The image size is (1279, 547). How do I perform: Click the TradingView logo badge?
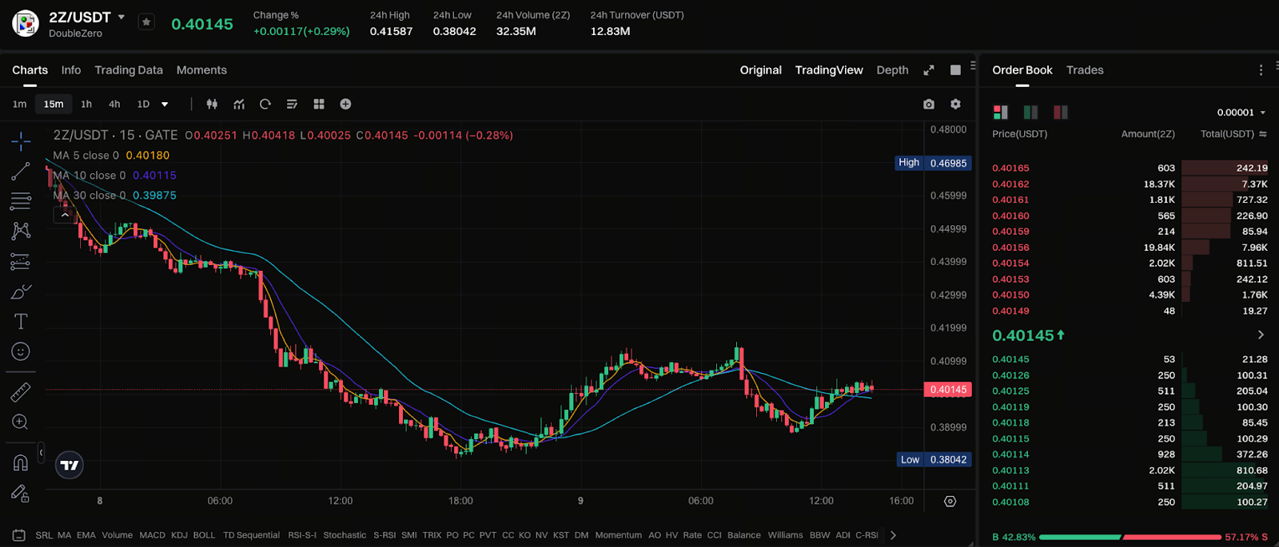[x=70, y=465]
